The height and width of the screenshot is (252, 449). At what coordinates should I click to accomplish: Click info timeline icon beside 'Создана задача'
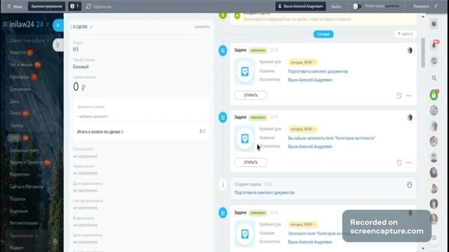(223, 185)
